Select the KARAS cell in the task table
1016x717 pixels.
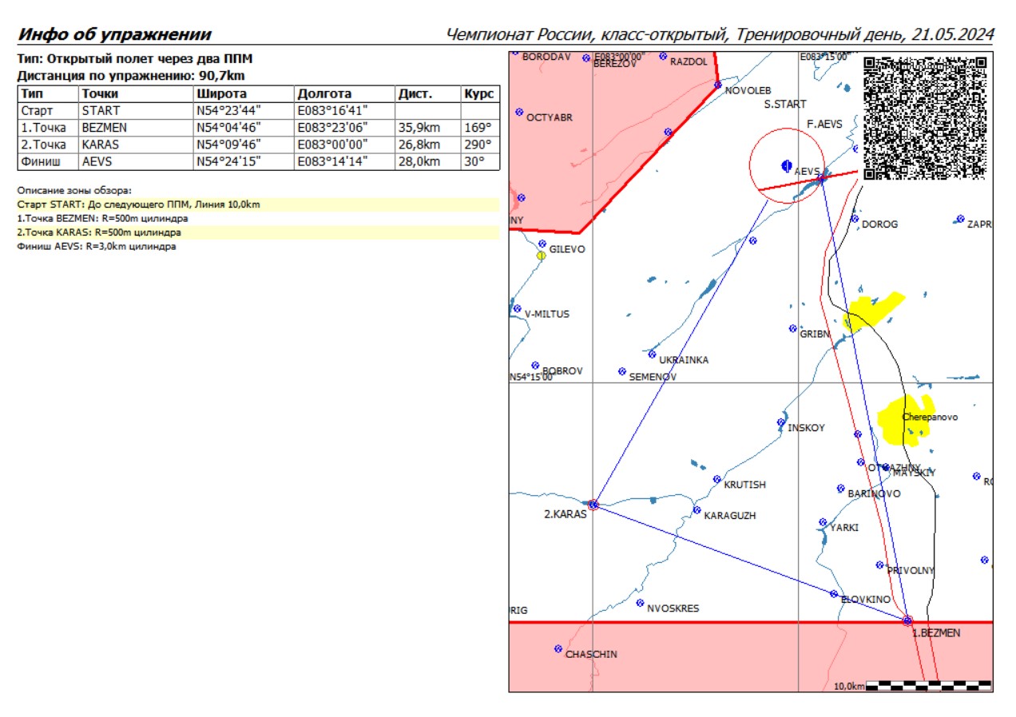104,145
